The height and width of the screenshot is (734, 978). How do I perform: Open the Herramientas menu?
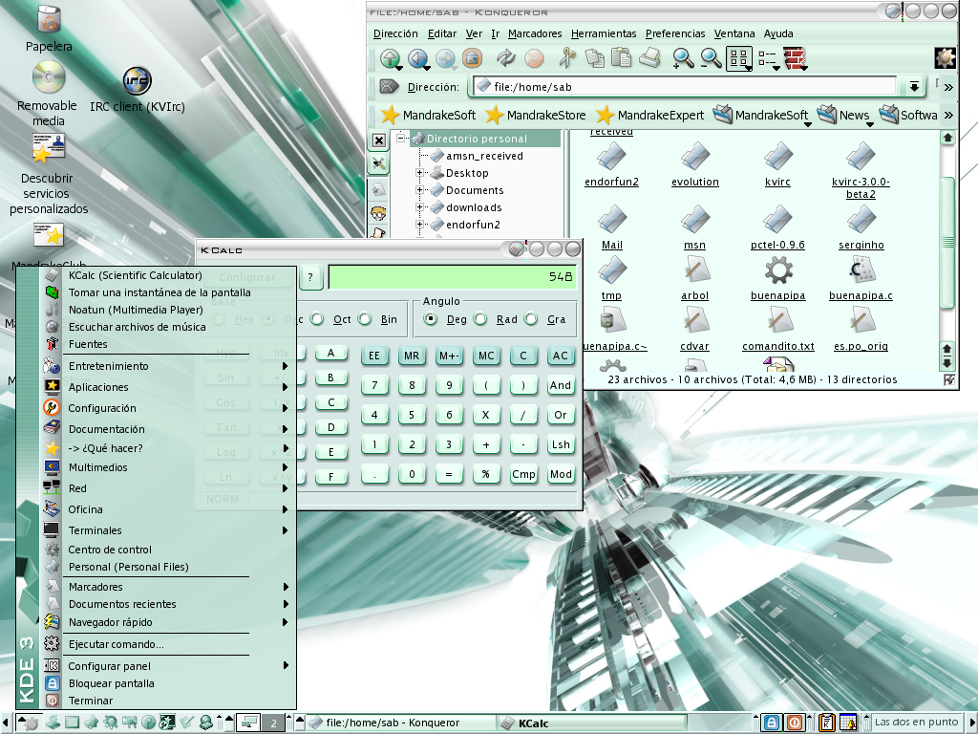(604, 33)
